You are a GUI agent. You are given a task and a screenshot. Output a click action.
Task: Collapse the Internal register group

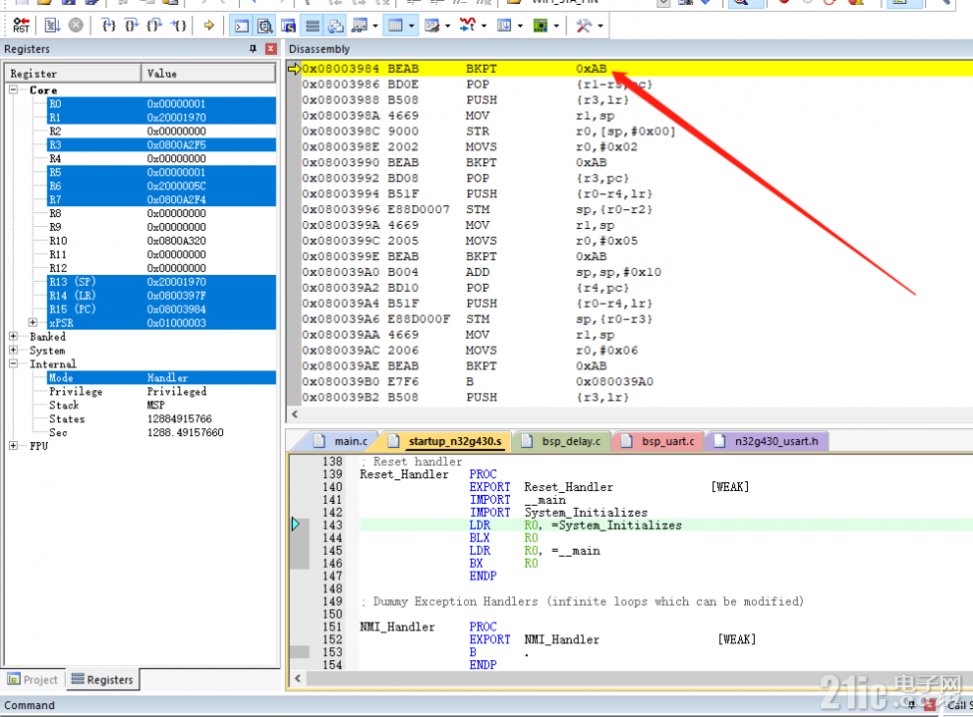[x=13, y=364]
